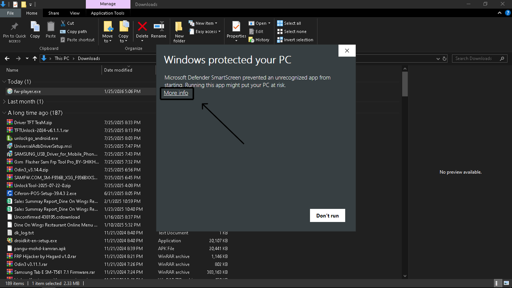Screen dimensions: 512x288
Task: Select UnlockTool-2025-07-22-0.zip file
Action: pos(42,186)
